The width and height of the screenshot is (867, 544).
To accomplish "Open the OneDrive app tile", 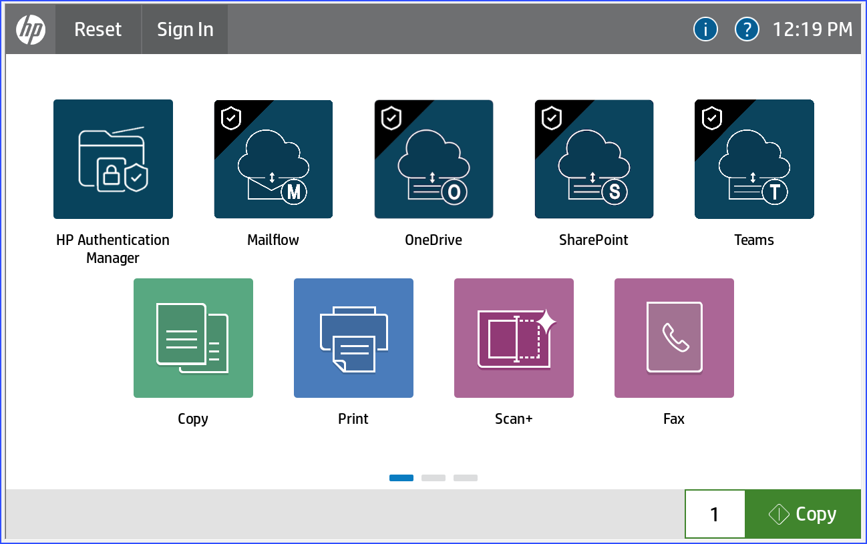I will click(433, 159).
